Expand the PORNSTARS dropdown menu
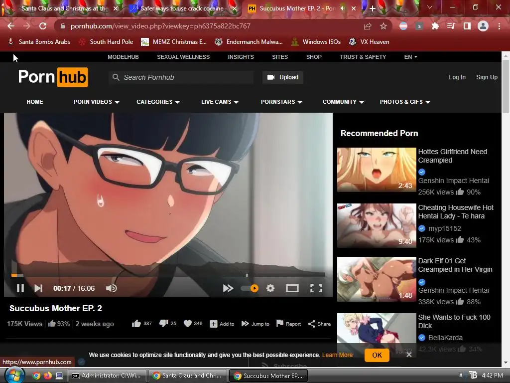 pyautogui.click(x=282, y=102)
